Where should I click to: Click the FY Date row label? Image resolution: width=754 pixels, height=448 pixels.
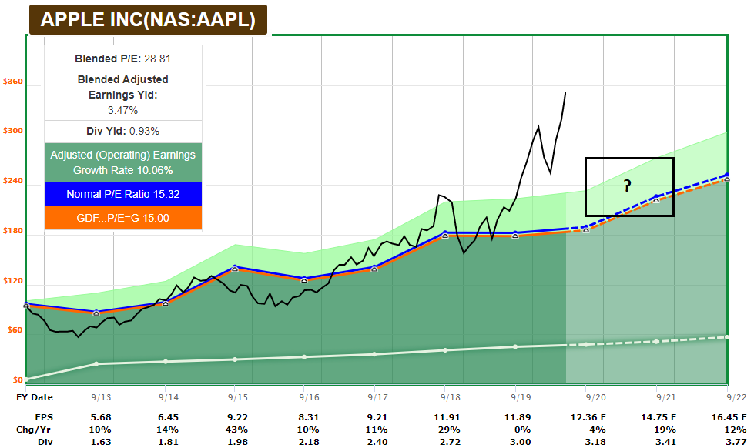35,397
